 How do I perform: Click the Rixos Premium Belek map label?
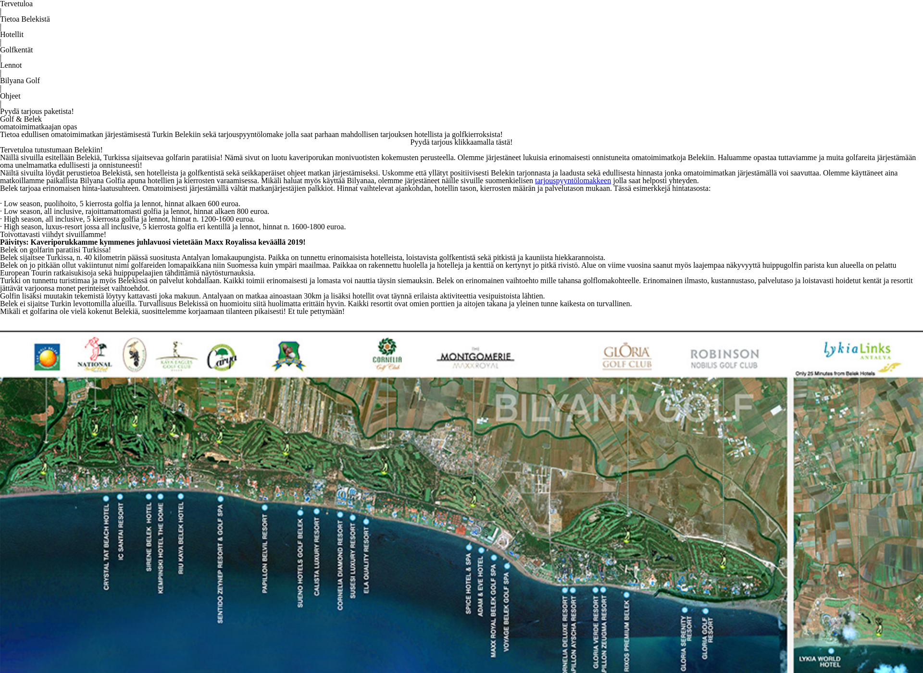click(x=626, y=636)
